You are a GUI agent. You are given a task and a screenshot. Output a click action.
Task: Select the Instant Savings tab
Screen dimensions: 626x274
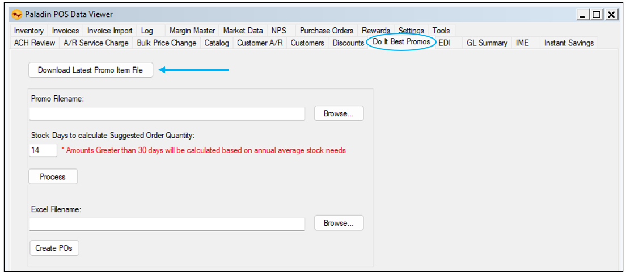pyautogui.click(x=569, y=43)
